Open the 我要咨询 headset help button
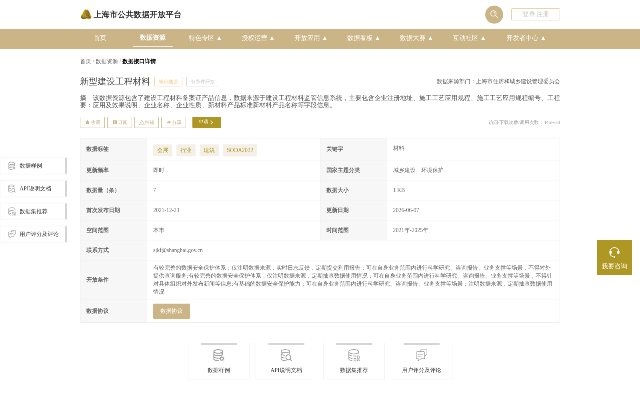This screenshot has width=640, height=400. click(614, 258)
